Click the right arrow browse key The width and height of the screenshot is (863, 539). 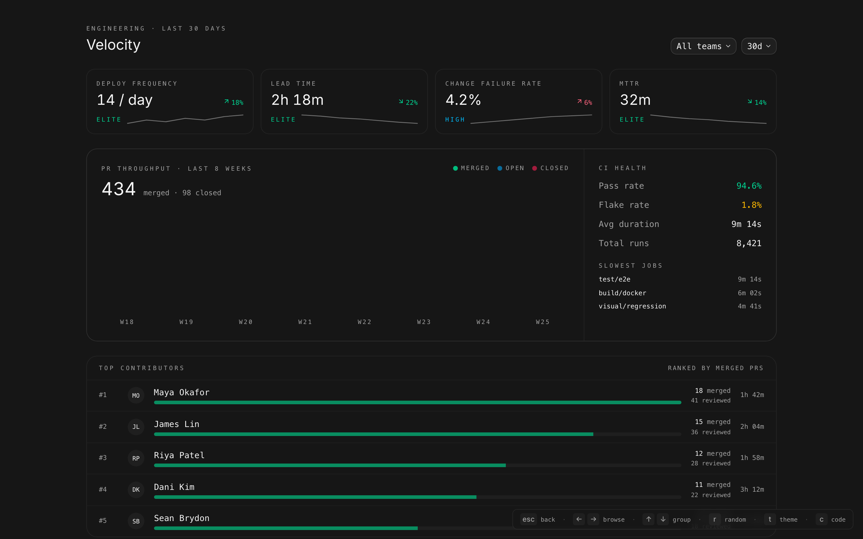click(593, 520)
